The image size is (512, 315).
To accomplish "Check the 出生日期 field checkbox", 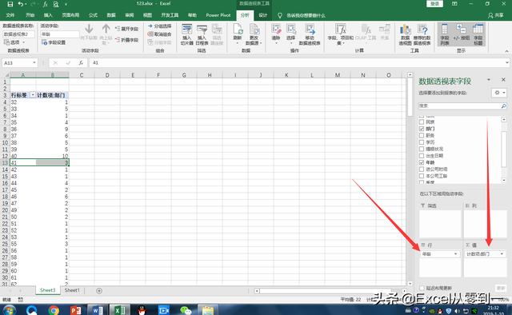I will coord(422,156).
